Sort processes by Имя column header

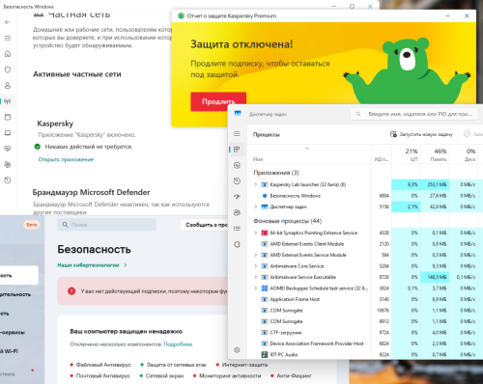pyautogui.click(x=258, y=159)
